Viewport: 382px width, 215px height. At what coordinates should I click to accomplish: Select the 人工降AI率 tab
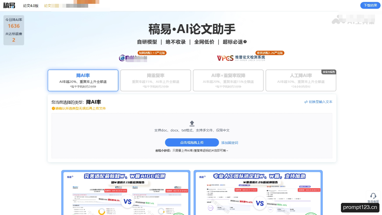[x=301, y=80]
